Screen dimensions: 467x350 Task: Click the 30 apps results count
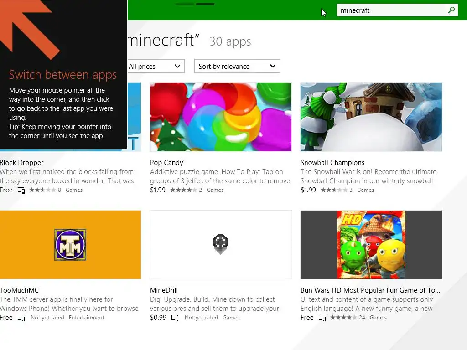click(230, 41)
